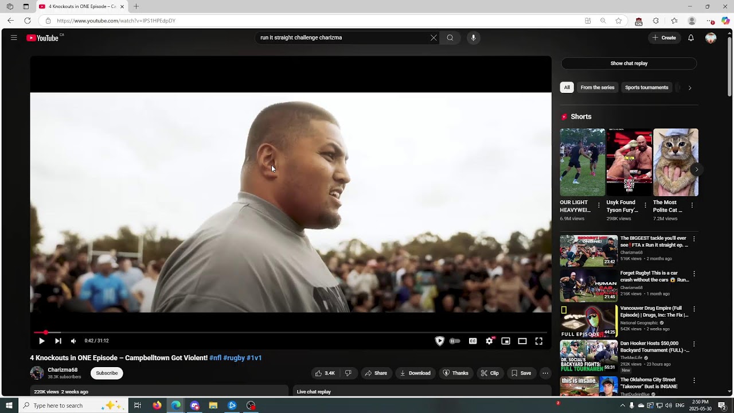Toggle closed captions on the video
This screenshot has width=734, height=413.
(x=473, y=341)
